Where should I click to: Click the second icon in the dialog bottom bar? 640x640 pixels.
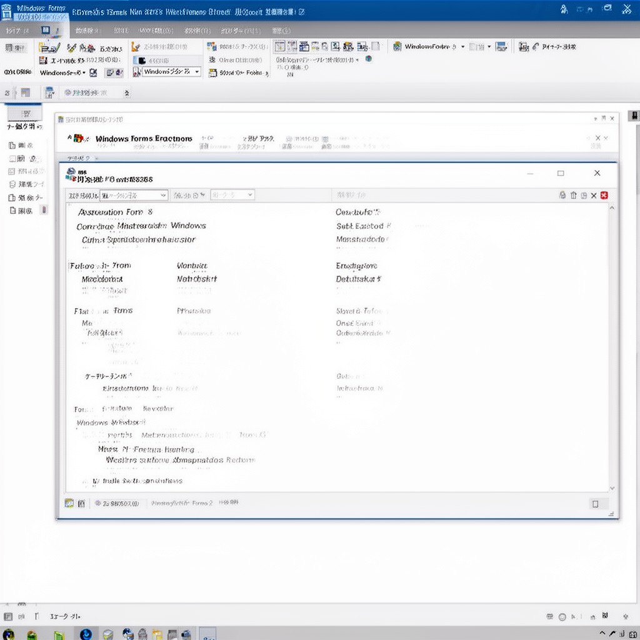[81, 503]
